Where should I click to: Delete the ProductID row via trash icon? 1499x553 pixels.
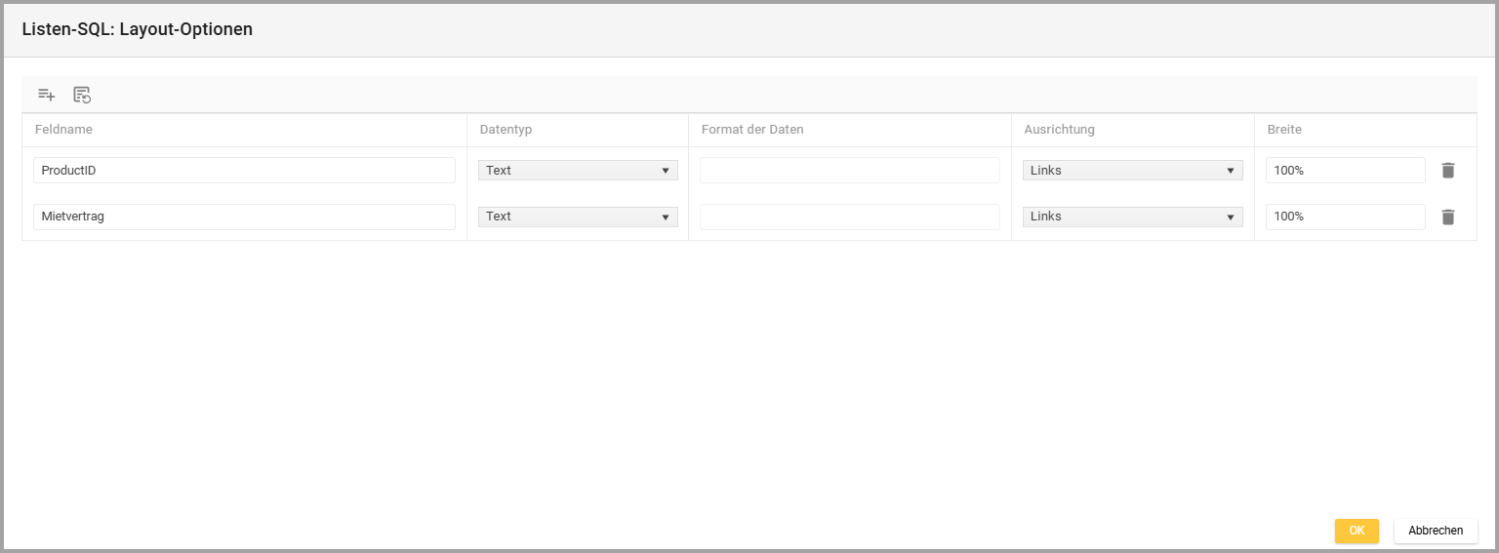(1447, 171)
